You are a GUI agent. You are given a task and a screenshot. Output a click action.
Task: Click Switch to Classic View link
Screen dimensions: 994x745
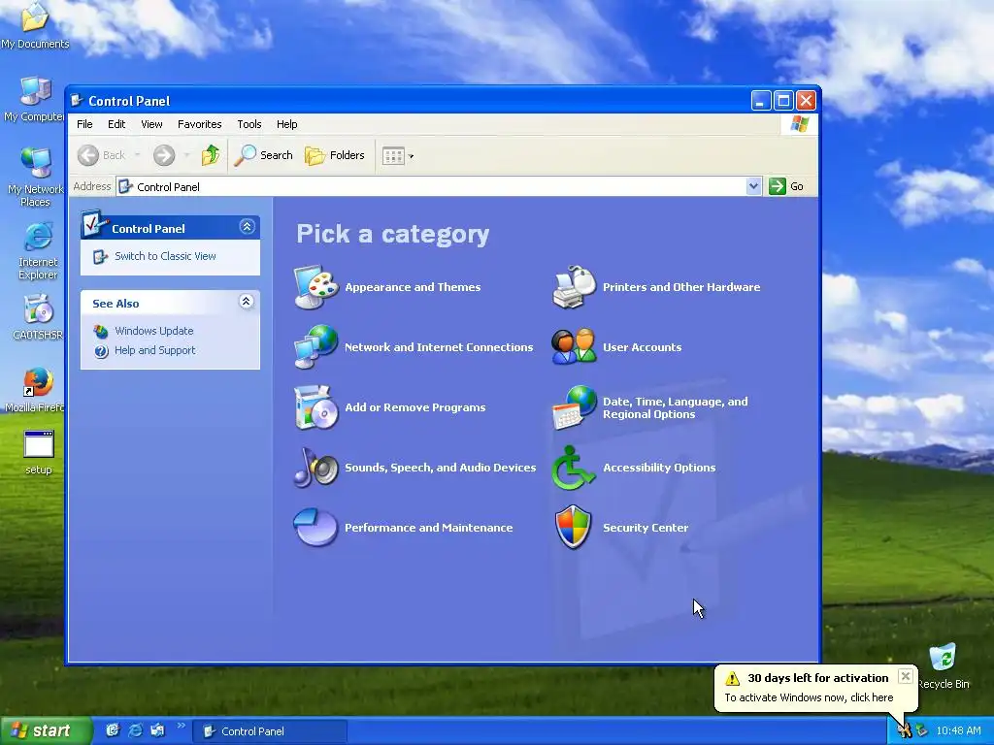coord(165,256)
